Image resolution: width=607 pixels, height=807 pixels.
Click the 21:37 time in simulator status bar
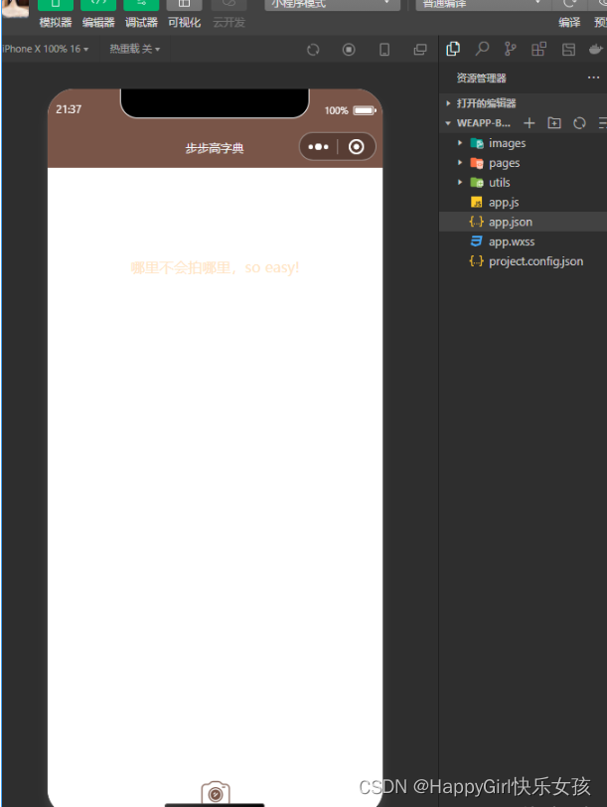pyautogui.click(x=69, y=109)
